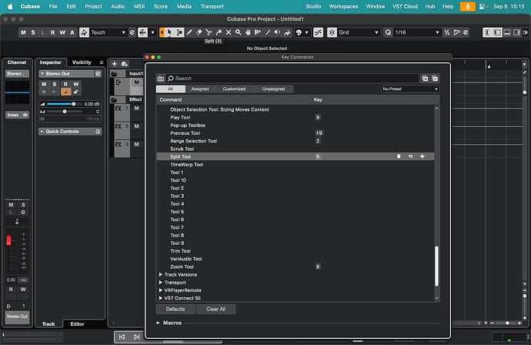Switch to the Editor tab at inspector bottom
This screenshot has width=531, height=345.
tap(77, 324)
